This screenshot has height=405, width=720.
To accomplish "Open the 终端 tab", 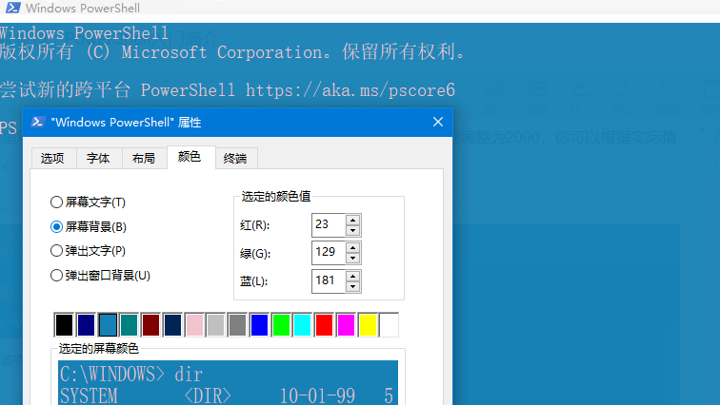I will pos(235,159).
